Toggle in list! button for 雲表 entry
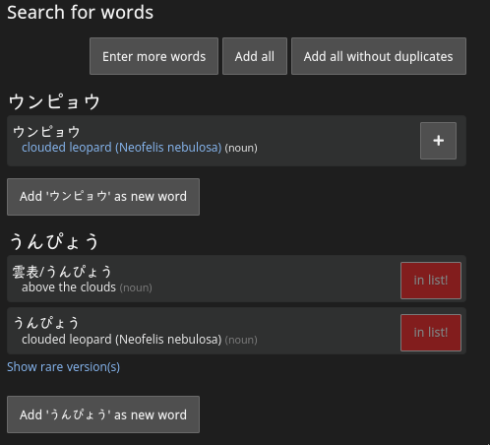Viewport: 490px width, 445px height. (431, 281)
